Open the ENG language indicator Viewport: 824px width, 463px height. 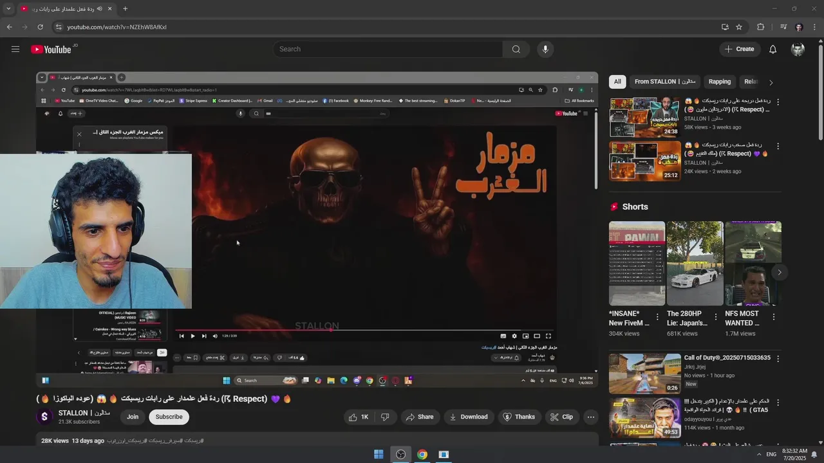pyautogui.click(x=771, y=455)
